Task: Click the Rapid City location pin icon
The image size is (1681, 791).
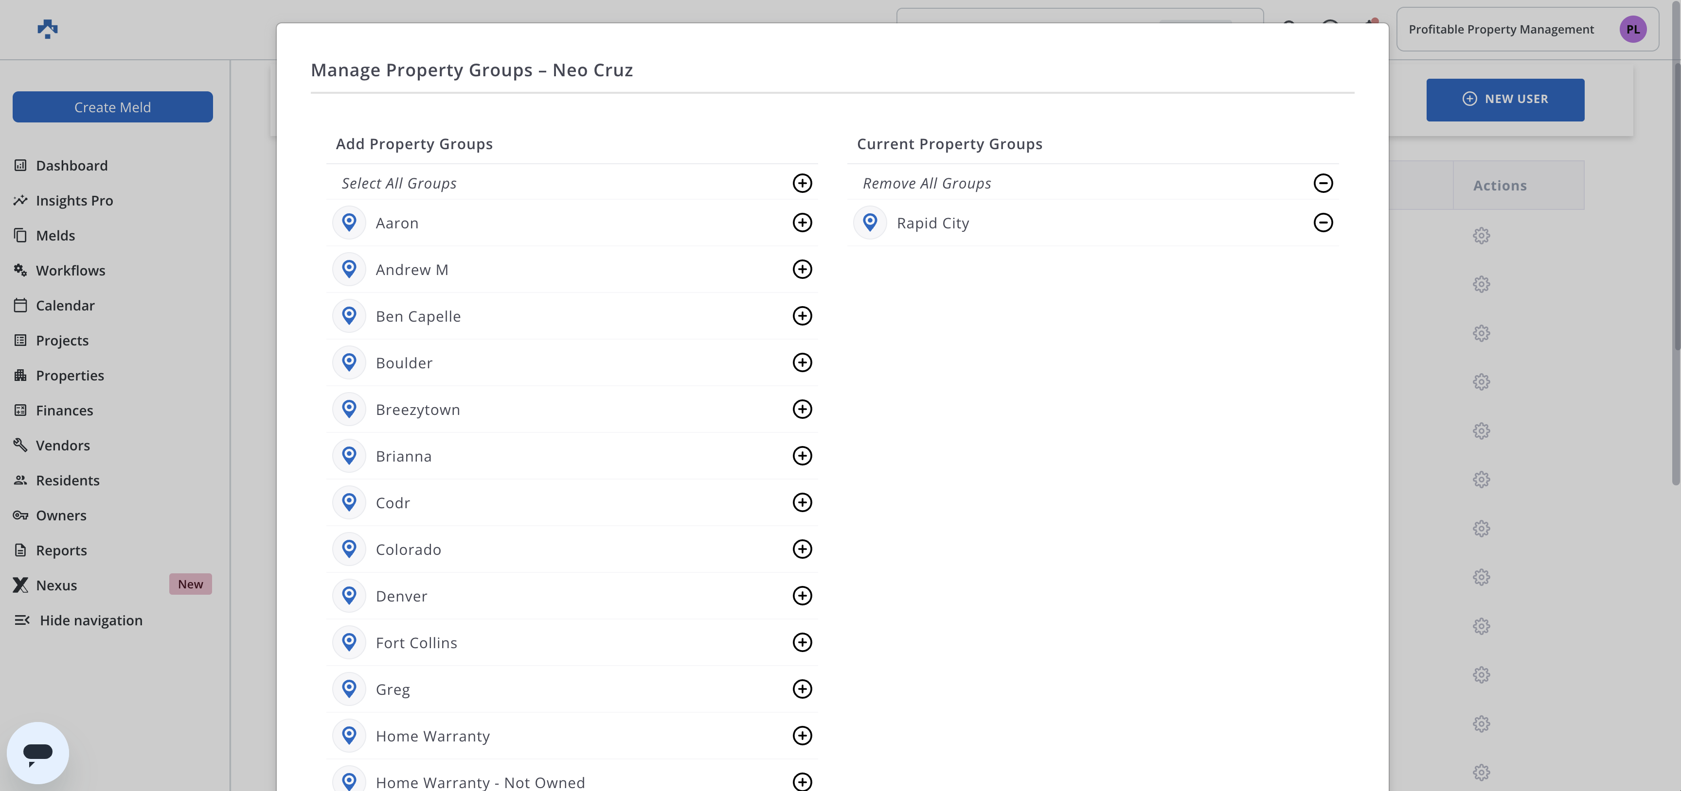Action: pyautogui.click(x=870, y=223)
